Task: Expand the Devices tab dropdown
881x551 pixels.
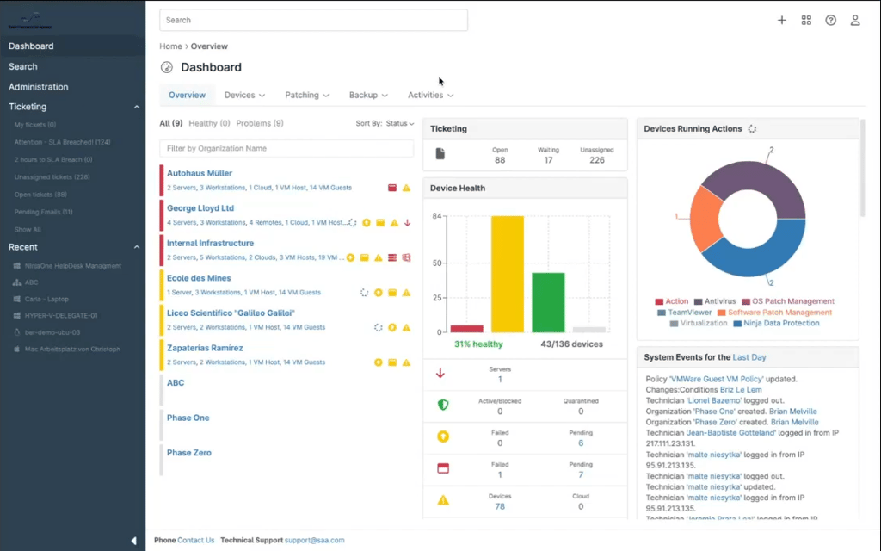Action: pos(243,95)
